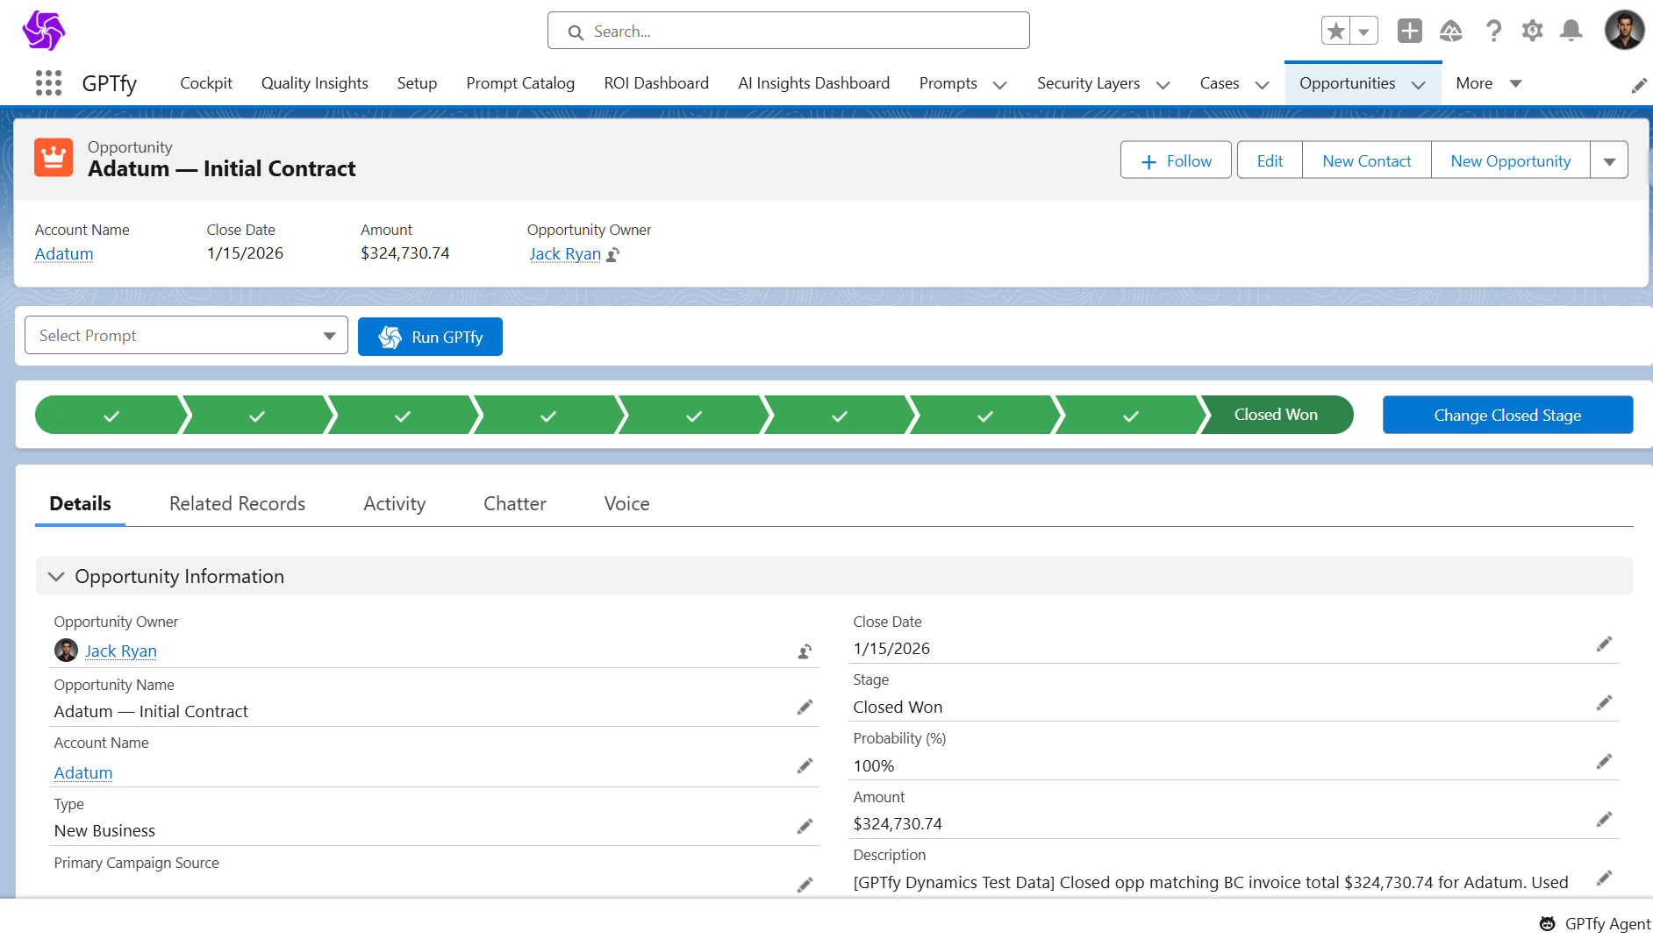Edit Stage field pencil icon
Viewport: 1653px width, 946px height.
click(x=1604, y=703)
